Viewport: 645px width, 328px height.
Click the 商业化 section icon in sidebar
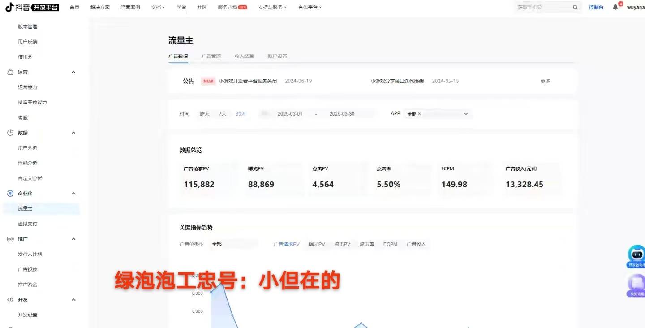pyautogui.click(x=10, y=194)
